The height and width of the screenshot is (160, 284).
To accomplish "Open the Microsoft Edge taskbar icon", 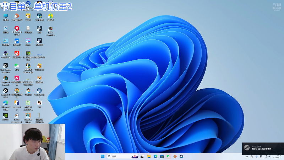I will (x=155, y=156).
